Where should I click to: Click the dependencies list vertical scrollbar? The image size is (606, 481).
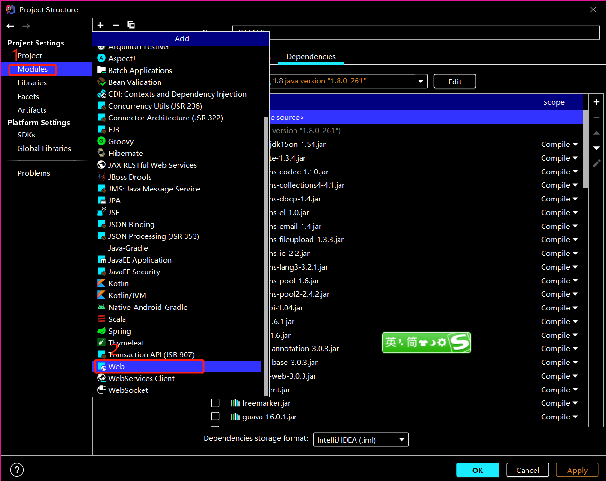click(x=586, y=149)
